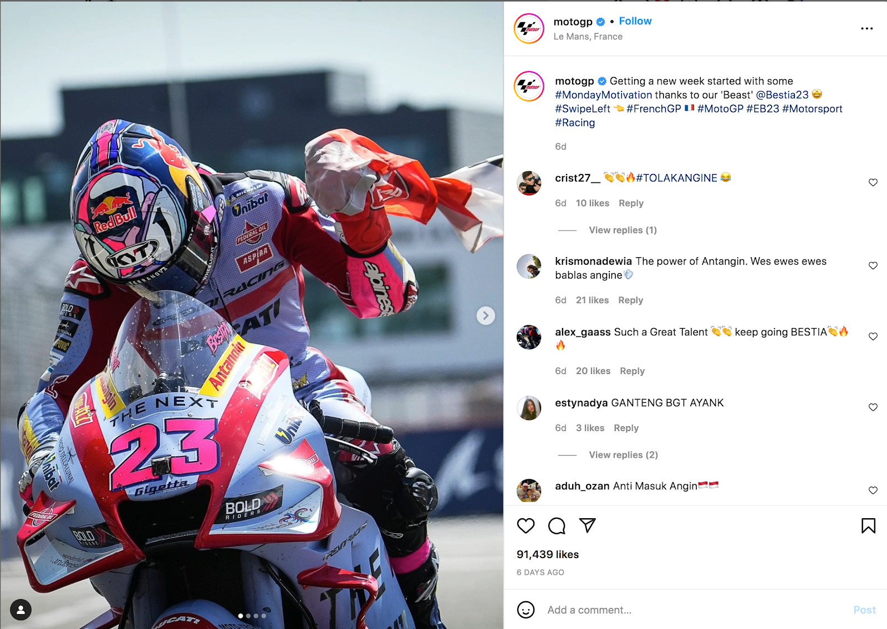
Task: Open emoji picker smiley icon
Action: (526, 610)
